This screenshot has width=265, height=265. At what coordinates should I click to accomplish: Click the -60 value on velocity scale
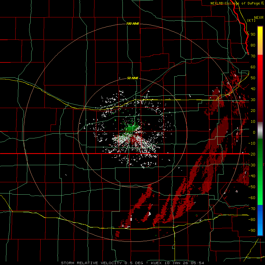click(x=252, y=198)
